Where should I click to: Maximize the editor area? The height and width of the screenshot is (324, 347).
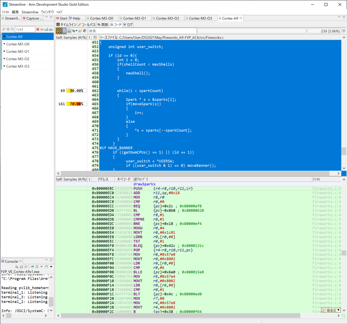[344, 17]
